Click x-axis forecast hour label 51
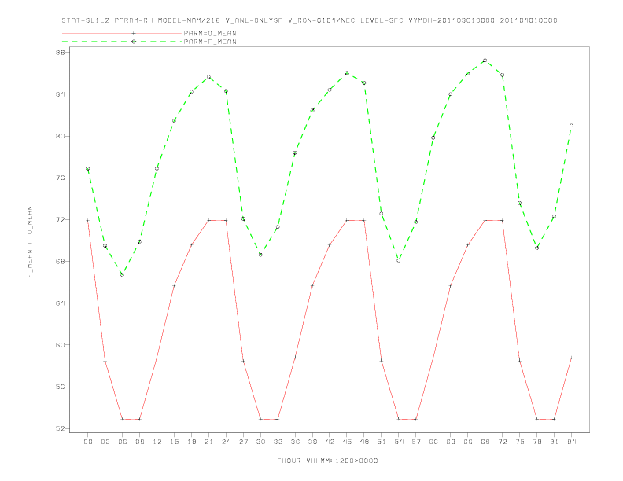 [x=382, y=442]
